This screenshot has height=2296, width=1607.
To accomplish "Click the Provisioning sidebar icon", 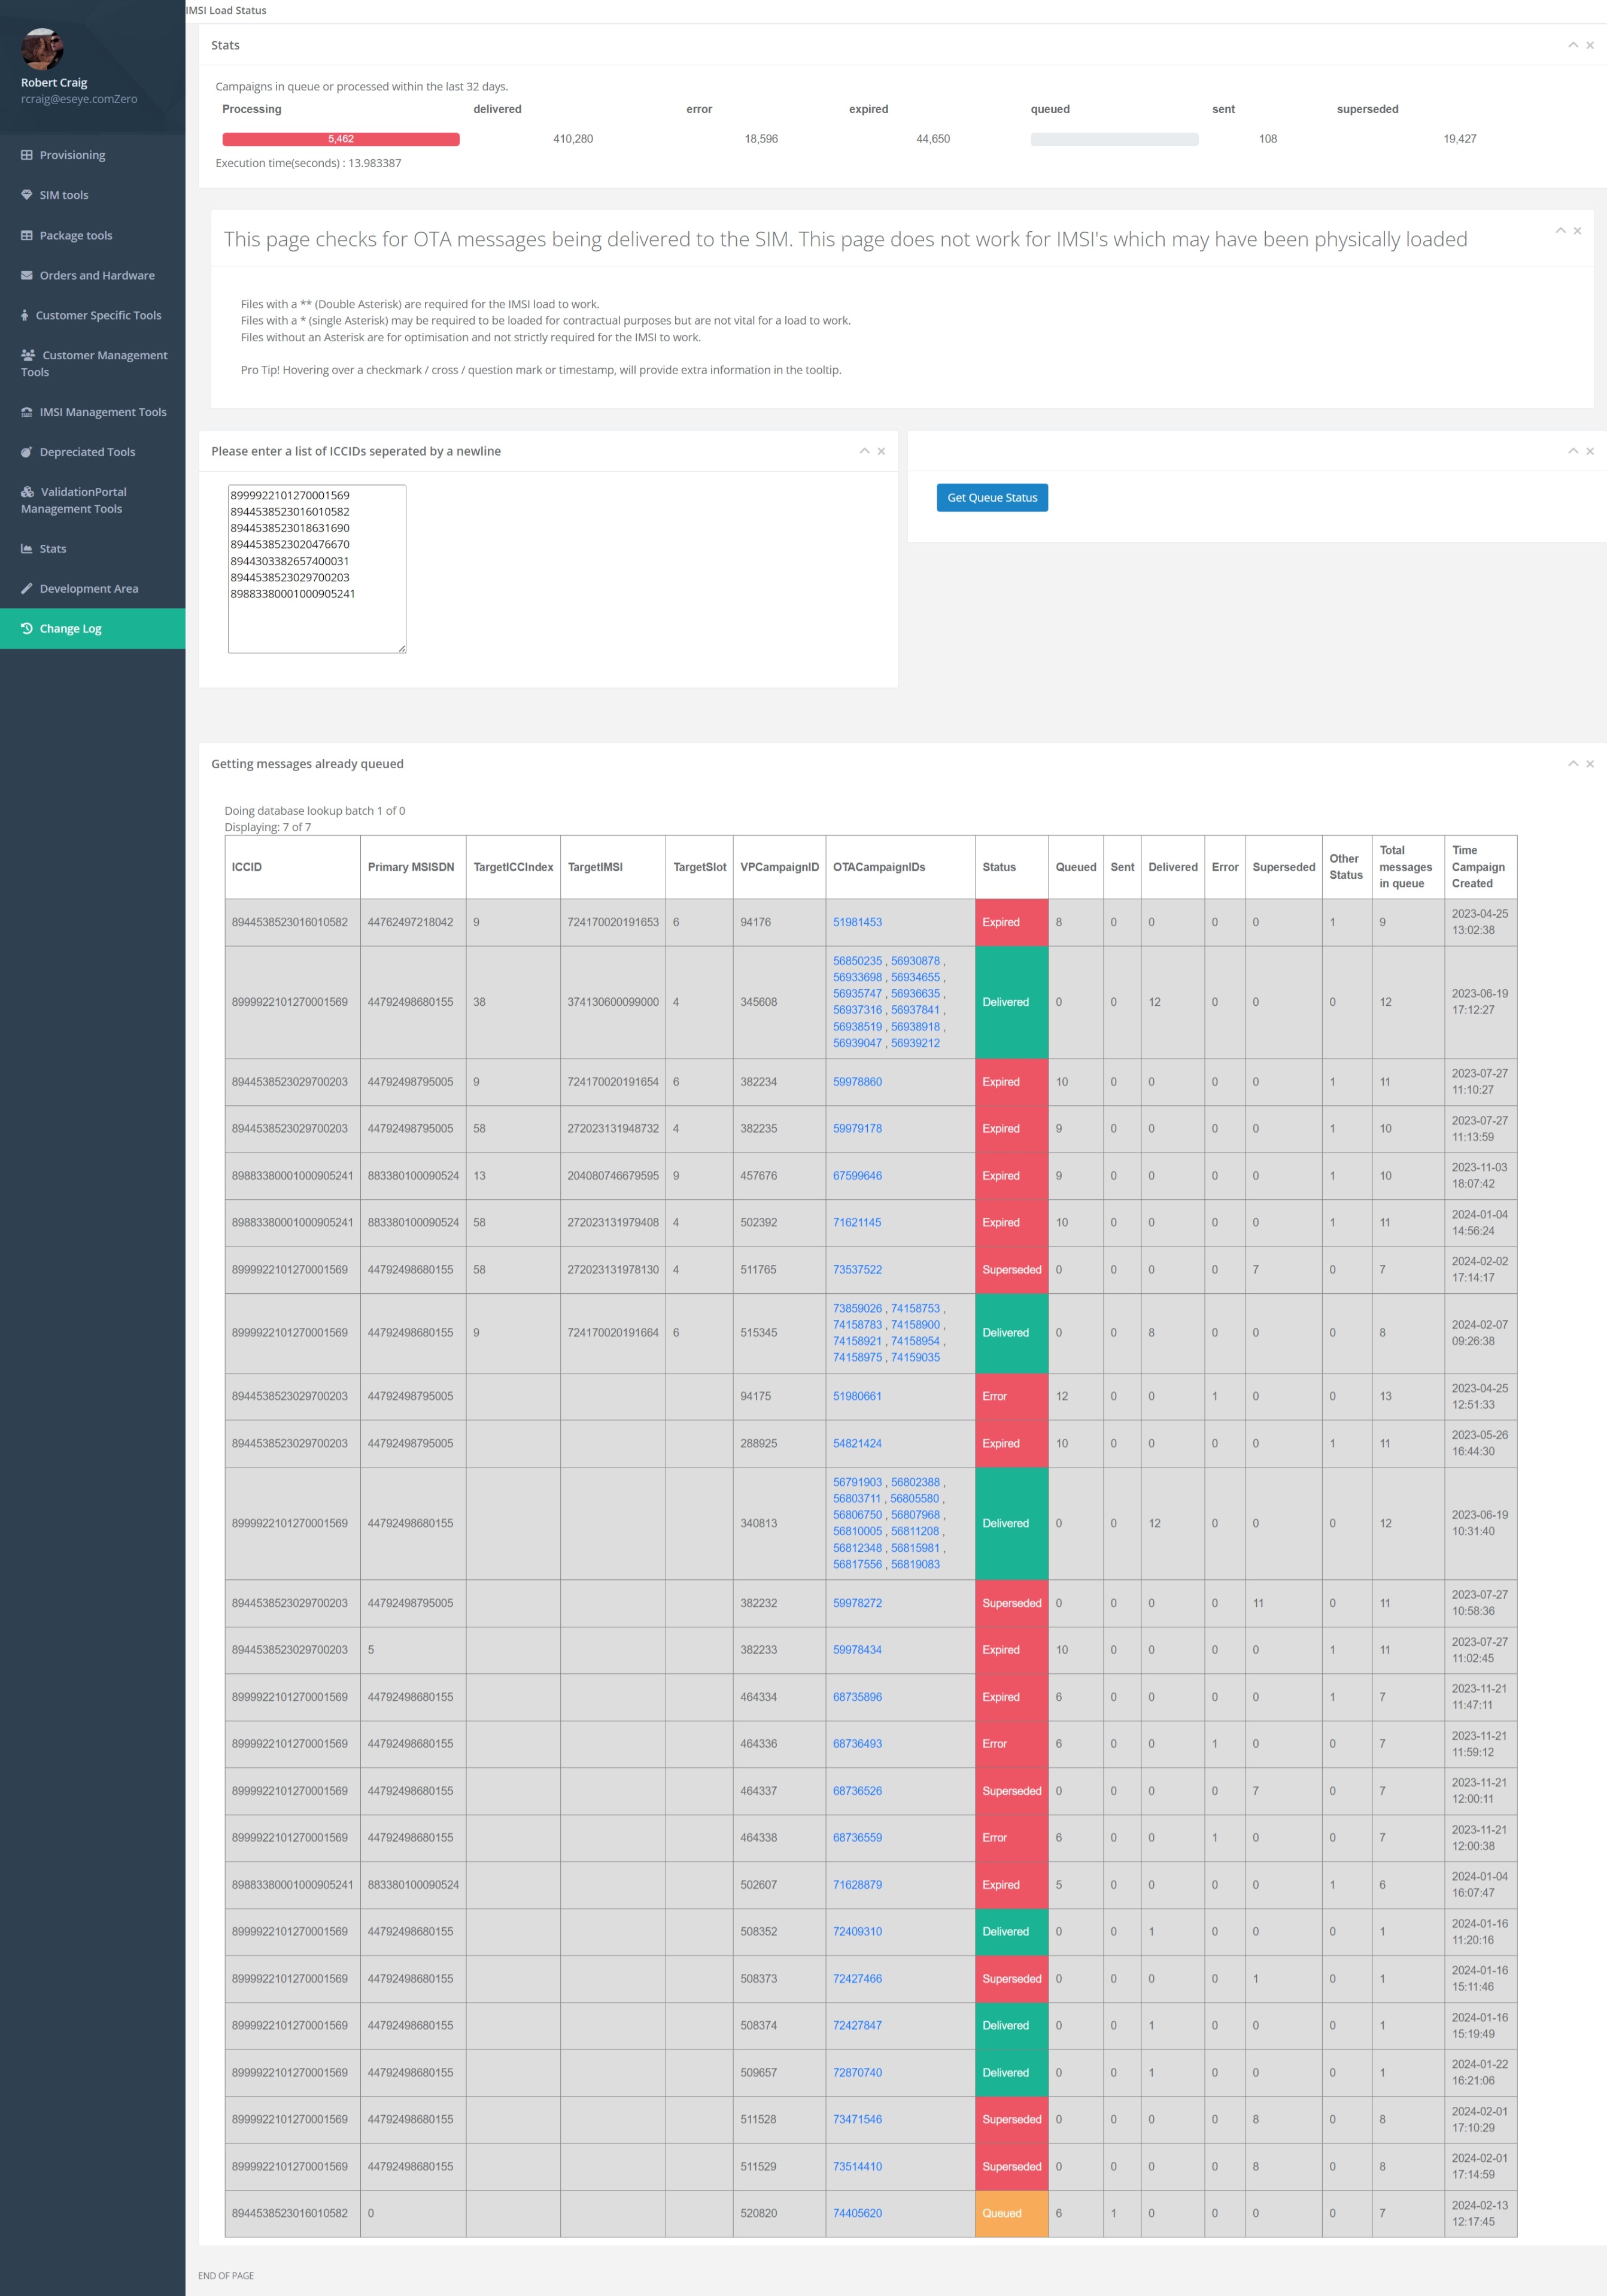I will pos(27,155).
